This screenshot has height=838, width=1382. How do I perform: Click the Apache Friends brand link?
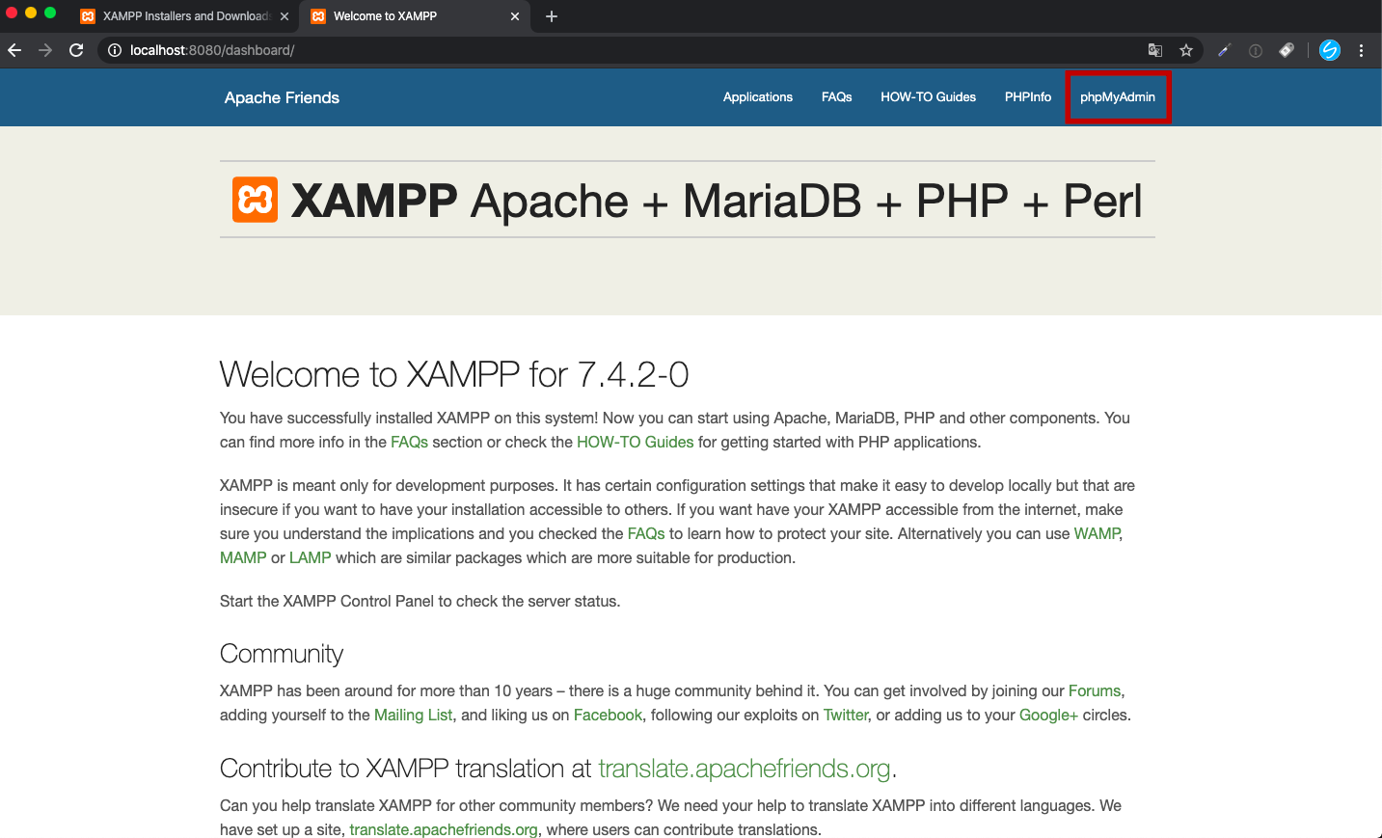(x=282, y=97)
